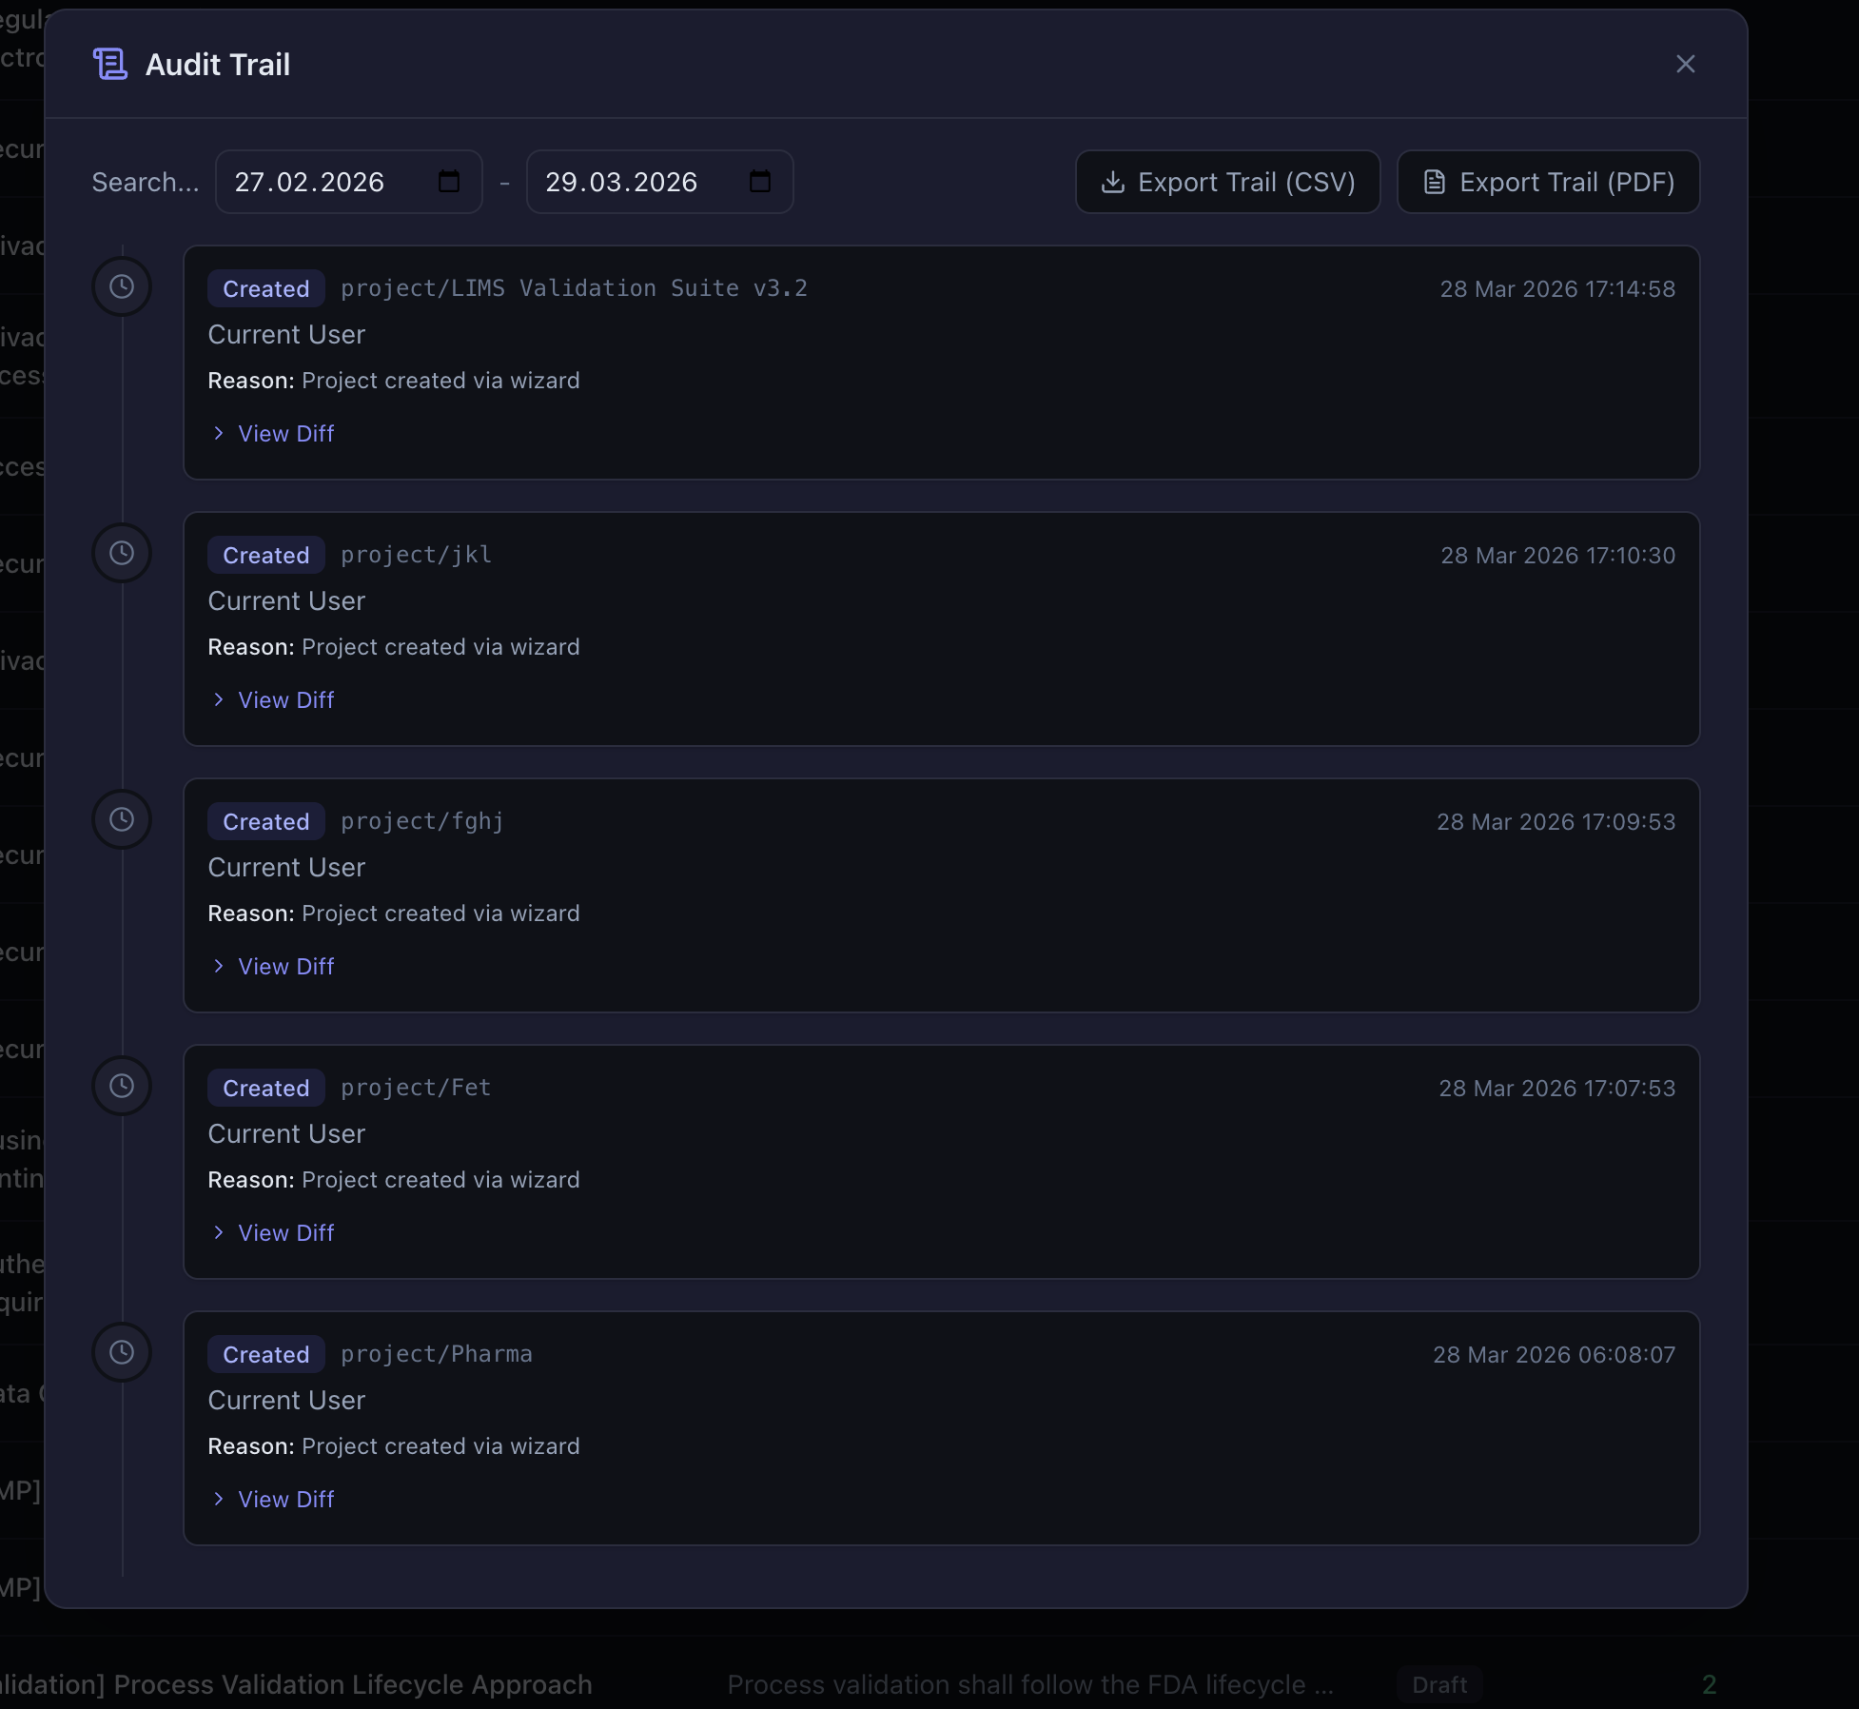Click the clock icon beside LIMS Validation Suite entry
This screenshot has width=1859, height=1709.
pyautogui.click(x=122, y=285)
